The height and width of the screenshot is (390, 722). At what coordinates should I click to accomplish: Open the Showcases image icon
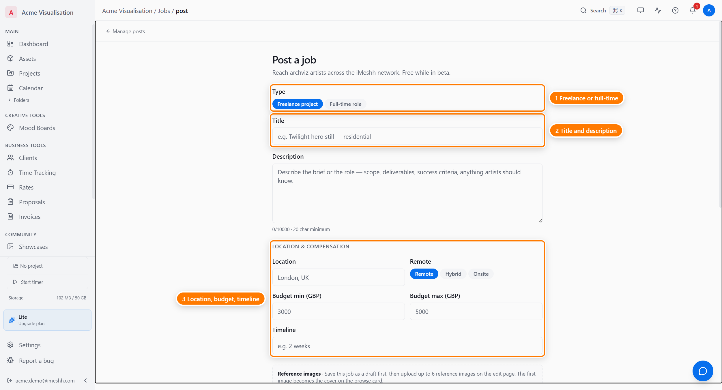tap(10, 247)
